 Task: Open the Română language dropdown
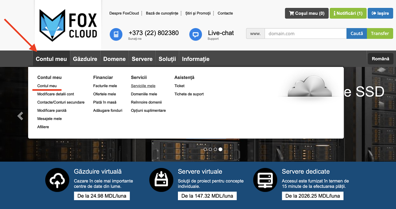[x=380, y=59]
